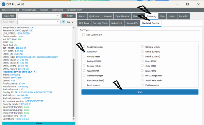Image resolution: width=204 pixels, height=125 pixels.
Task: Switch to the Rockchip tab
Action: click(x=184, y=16)
